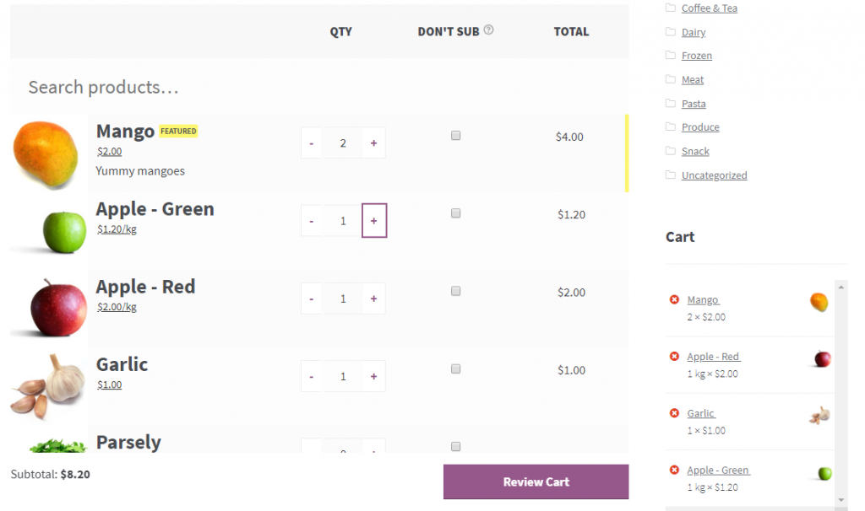Click the Mango quantity input
Screen dimensions: 865x511
[x=343, y=143]
